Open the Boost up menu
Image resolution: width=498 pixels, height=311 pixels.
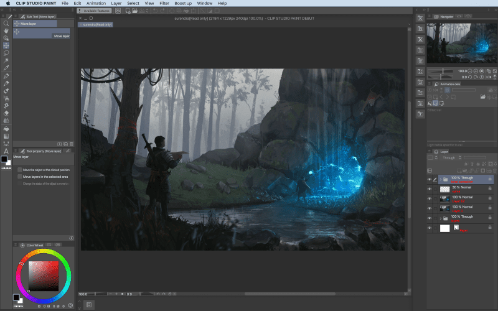[183, 3]
